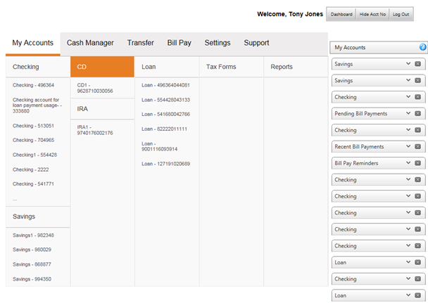Toggle the Hide Acct No button
Image resolution: width=428 pixels, height=303 pixels.
tap(372, 14)
